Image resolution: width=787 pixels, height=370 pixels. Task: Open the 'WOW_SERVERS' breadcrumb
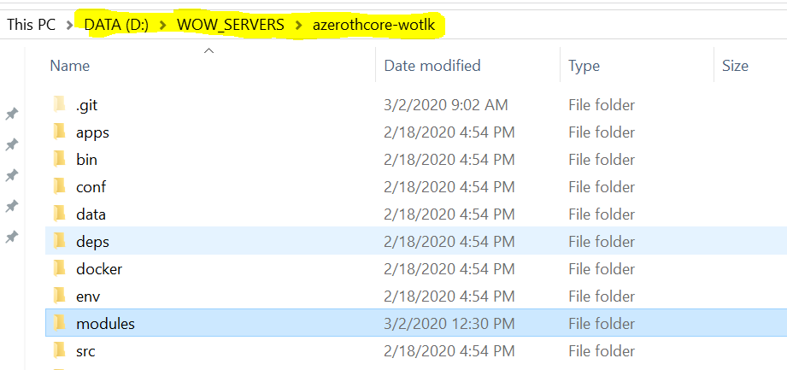(231, 24)
